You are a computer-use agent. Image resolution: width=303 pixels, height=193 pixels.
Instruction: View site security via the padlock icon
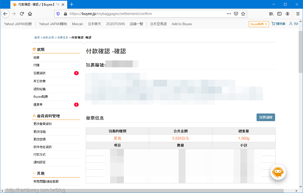point(65,14)
